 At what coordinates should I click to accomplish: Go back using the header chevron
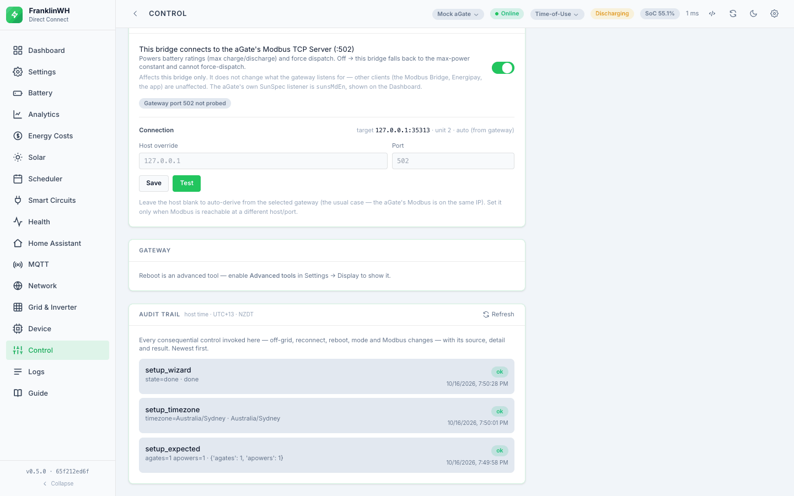(x=135, y=14)
